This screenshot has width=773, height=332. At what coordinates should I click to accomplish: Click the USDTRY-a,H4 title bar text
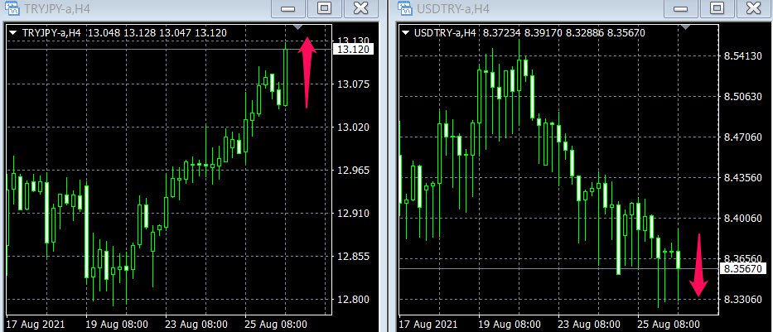(453, 8)
